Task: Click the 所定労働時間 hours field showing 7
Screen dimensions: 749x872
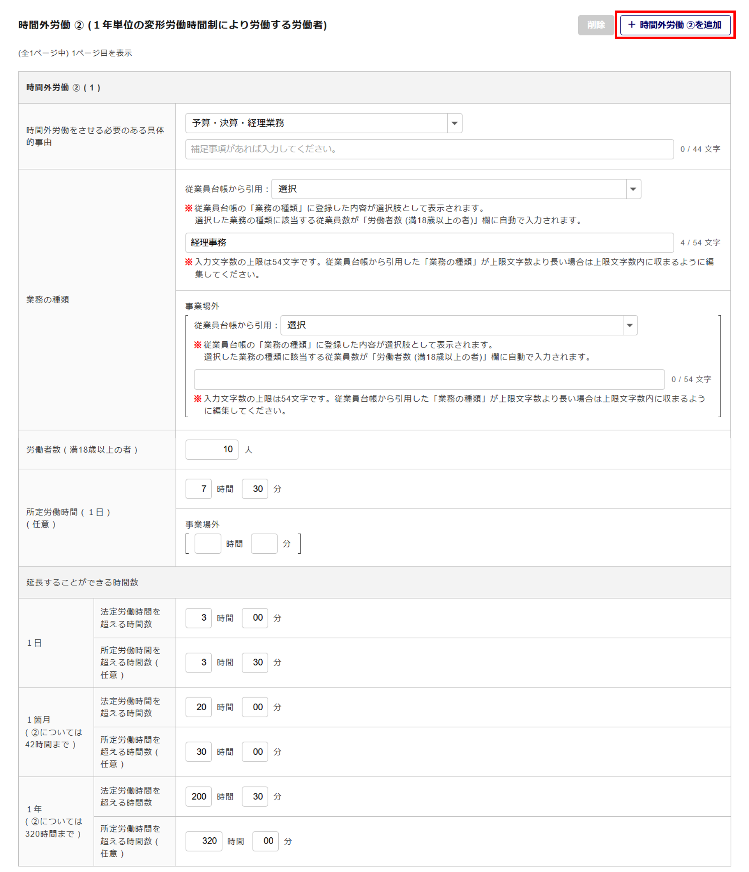Action: tap(199, 489)
